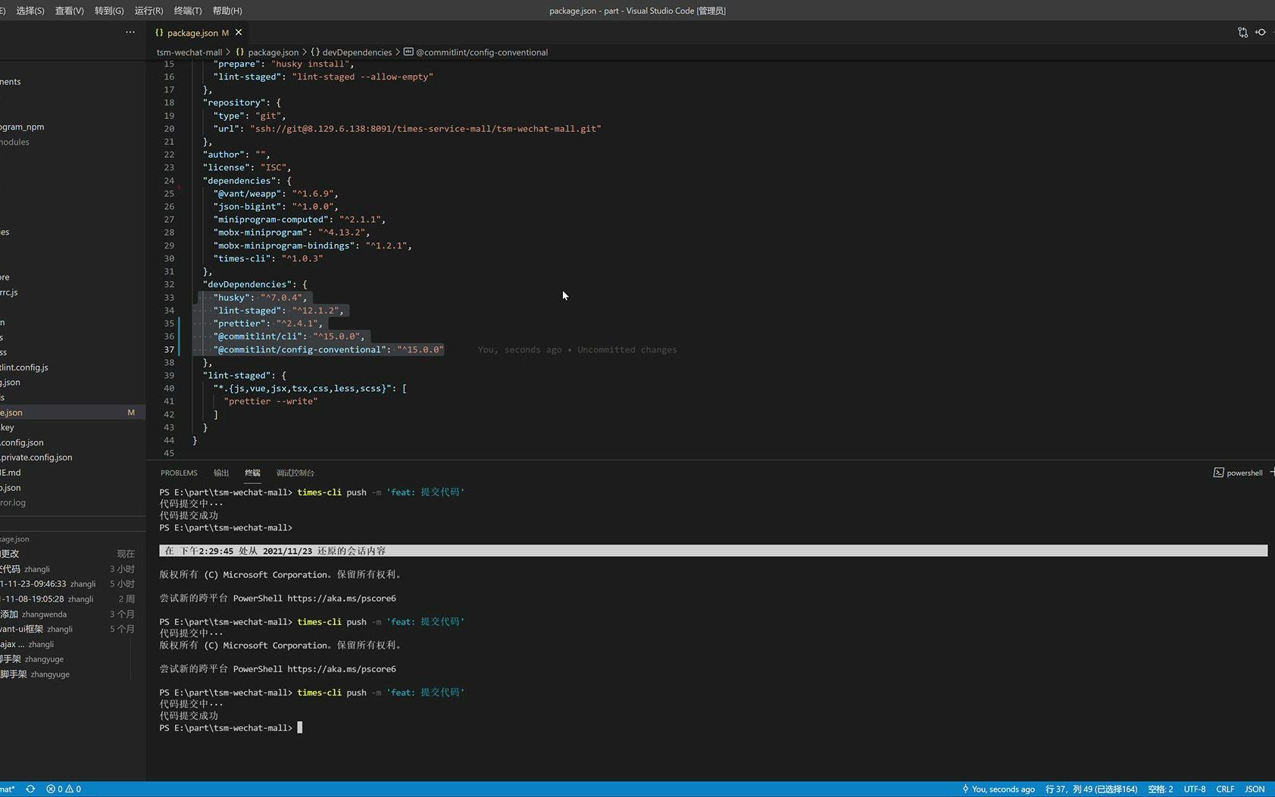Click line number 32 in the gutter
The height and width of the screenshot is (797, 1275).
[169, 285]
